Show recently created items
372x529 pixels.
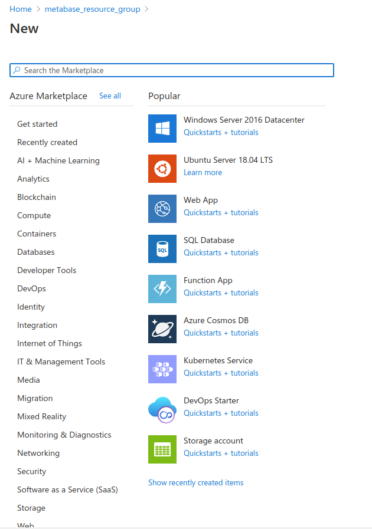point(195,482)
